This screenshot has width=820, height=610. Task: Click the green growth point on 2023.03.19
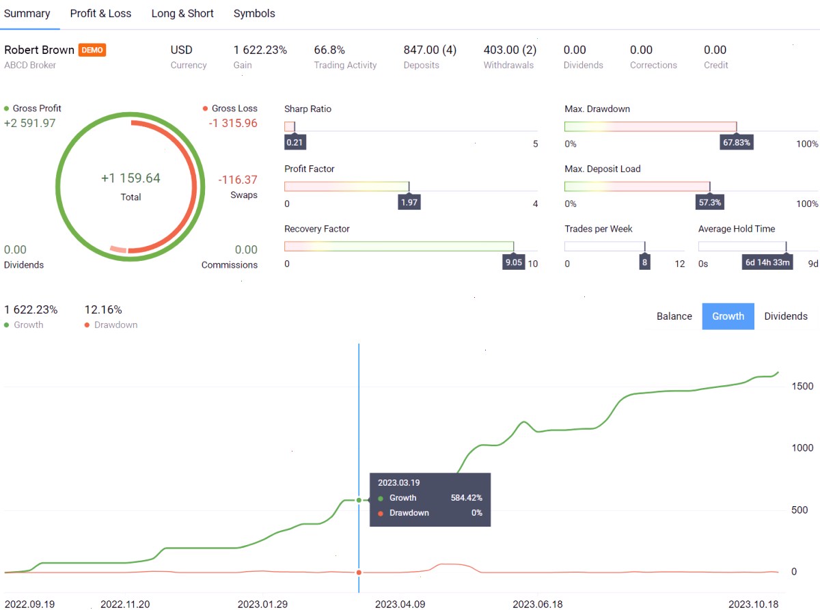359,500
